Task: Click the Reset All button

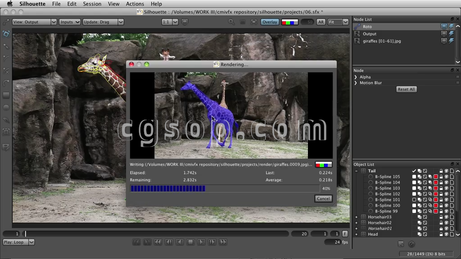Action: [x=406, y=89]
